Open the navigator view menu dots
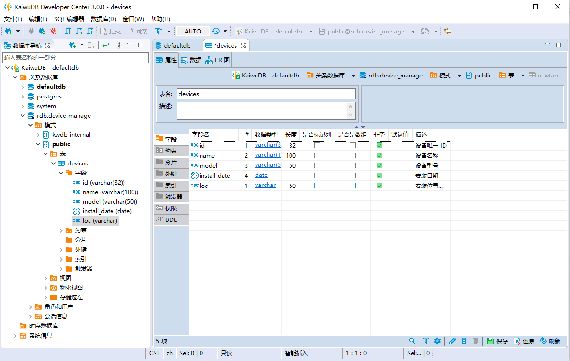Screen dimensions: 570x361 [119, 45]
